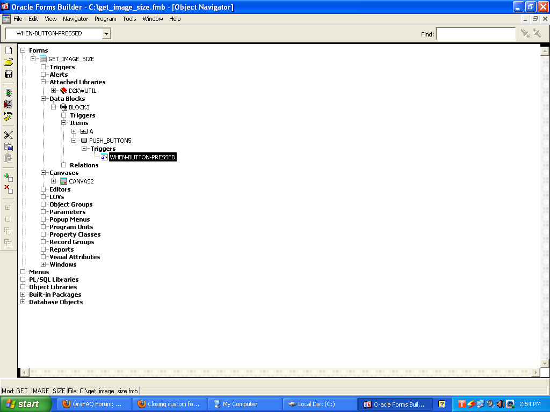The width and height of the screenshot is (550, 412).
Task: Click the WHEN-BUTTON-PRESSED trigger icon in tree
Action: pos(104,157)
